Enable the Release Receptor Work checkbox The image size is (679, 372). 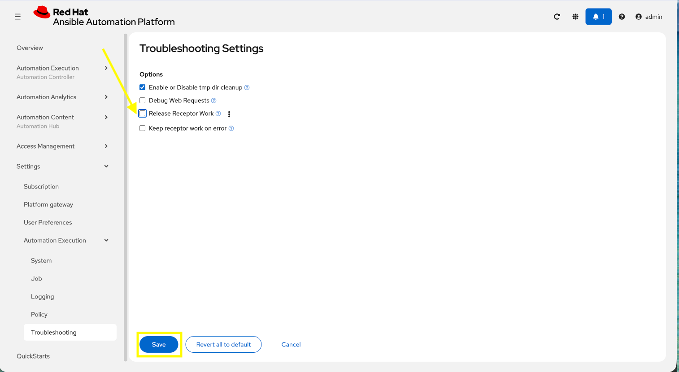click(x=142, y=113)
